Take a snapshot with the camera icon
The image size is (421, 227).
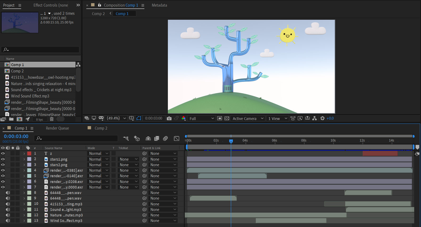click(169, 119)
